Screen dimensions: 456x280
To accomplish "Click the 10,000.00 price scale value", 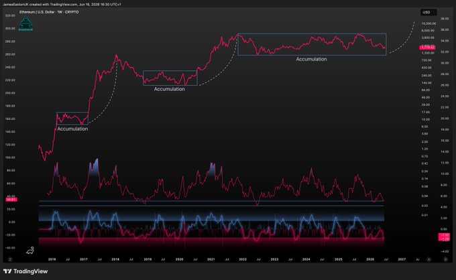I will [429, 23].
